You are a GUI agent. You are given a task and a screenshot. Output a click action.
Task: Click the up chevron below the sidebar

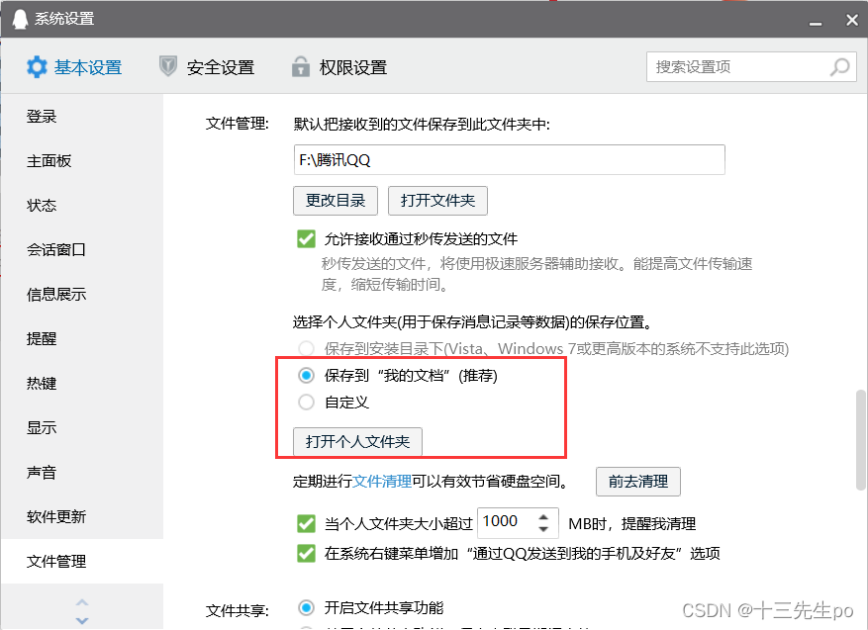point(82,600)
